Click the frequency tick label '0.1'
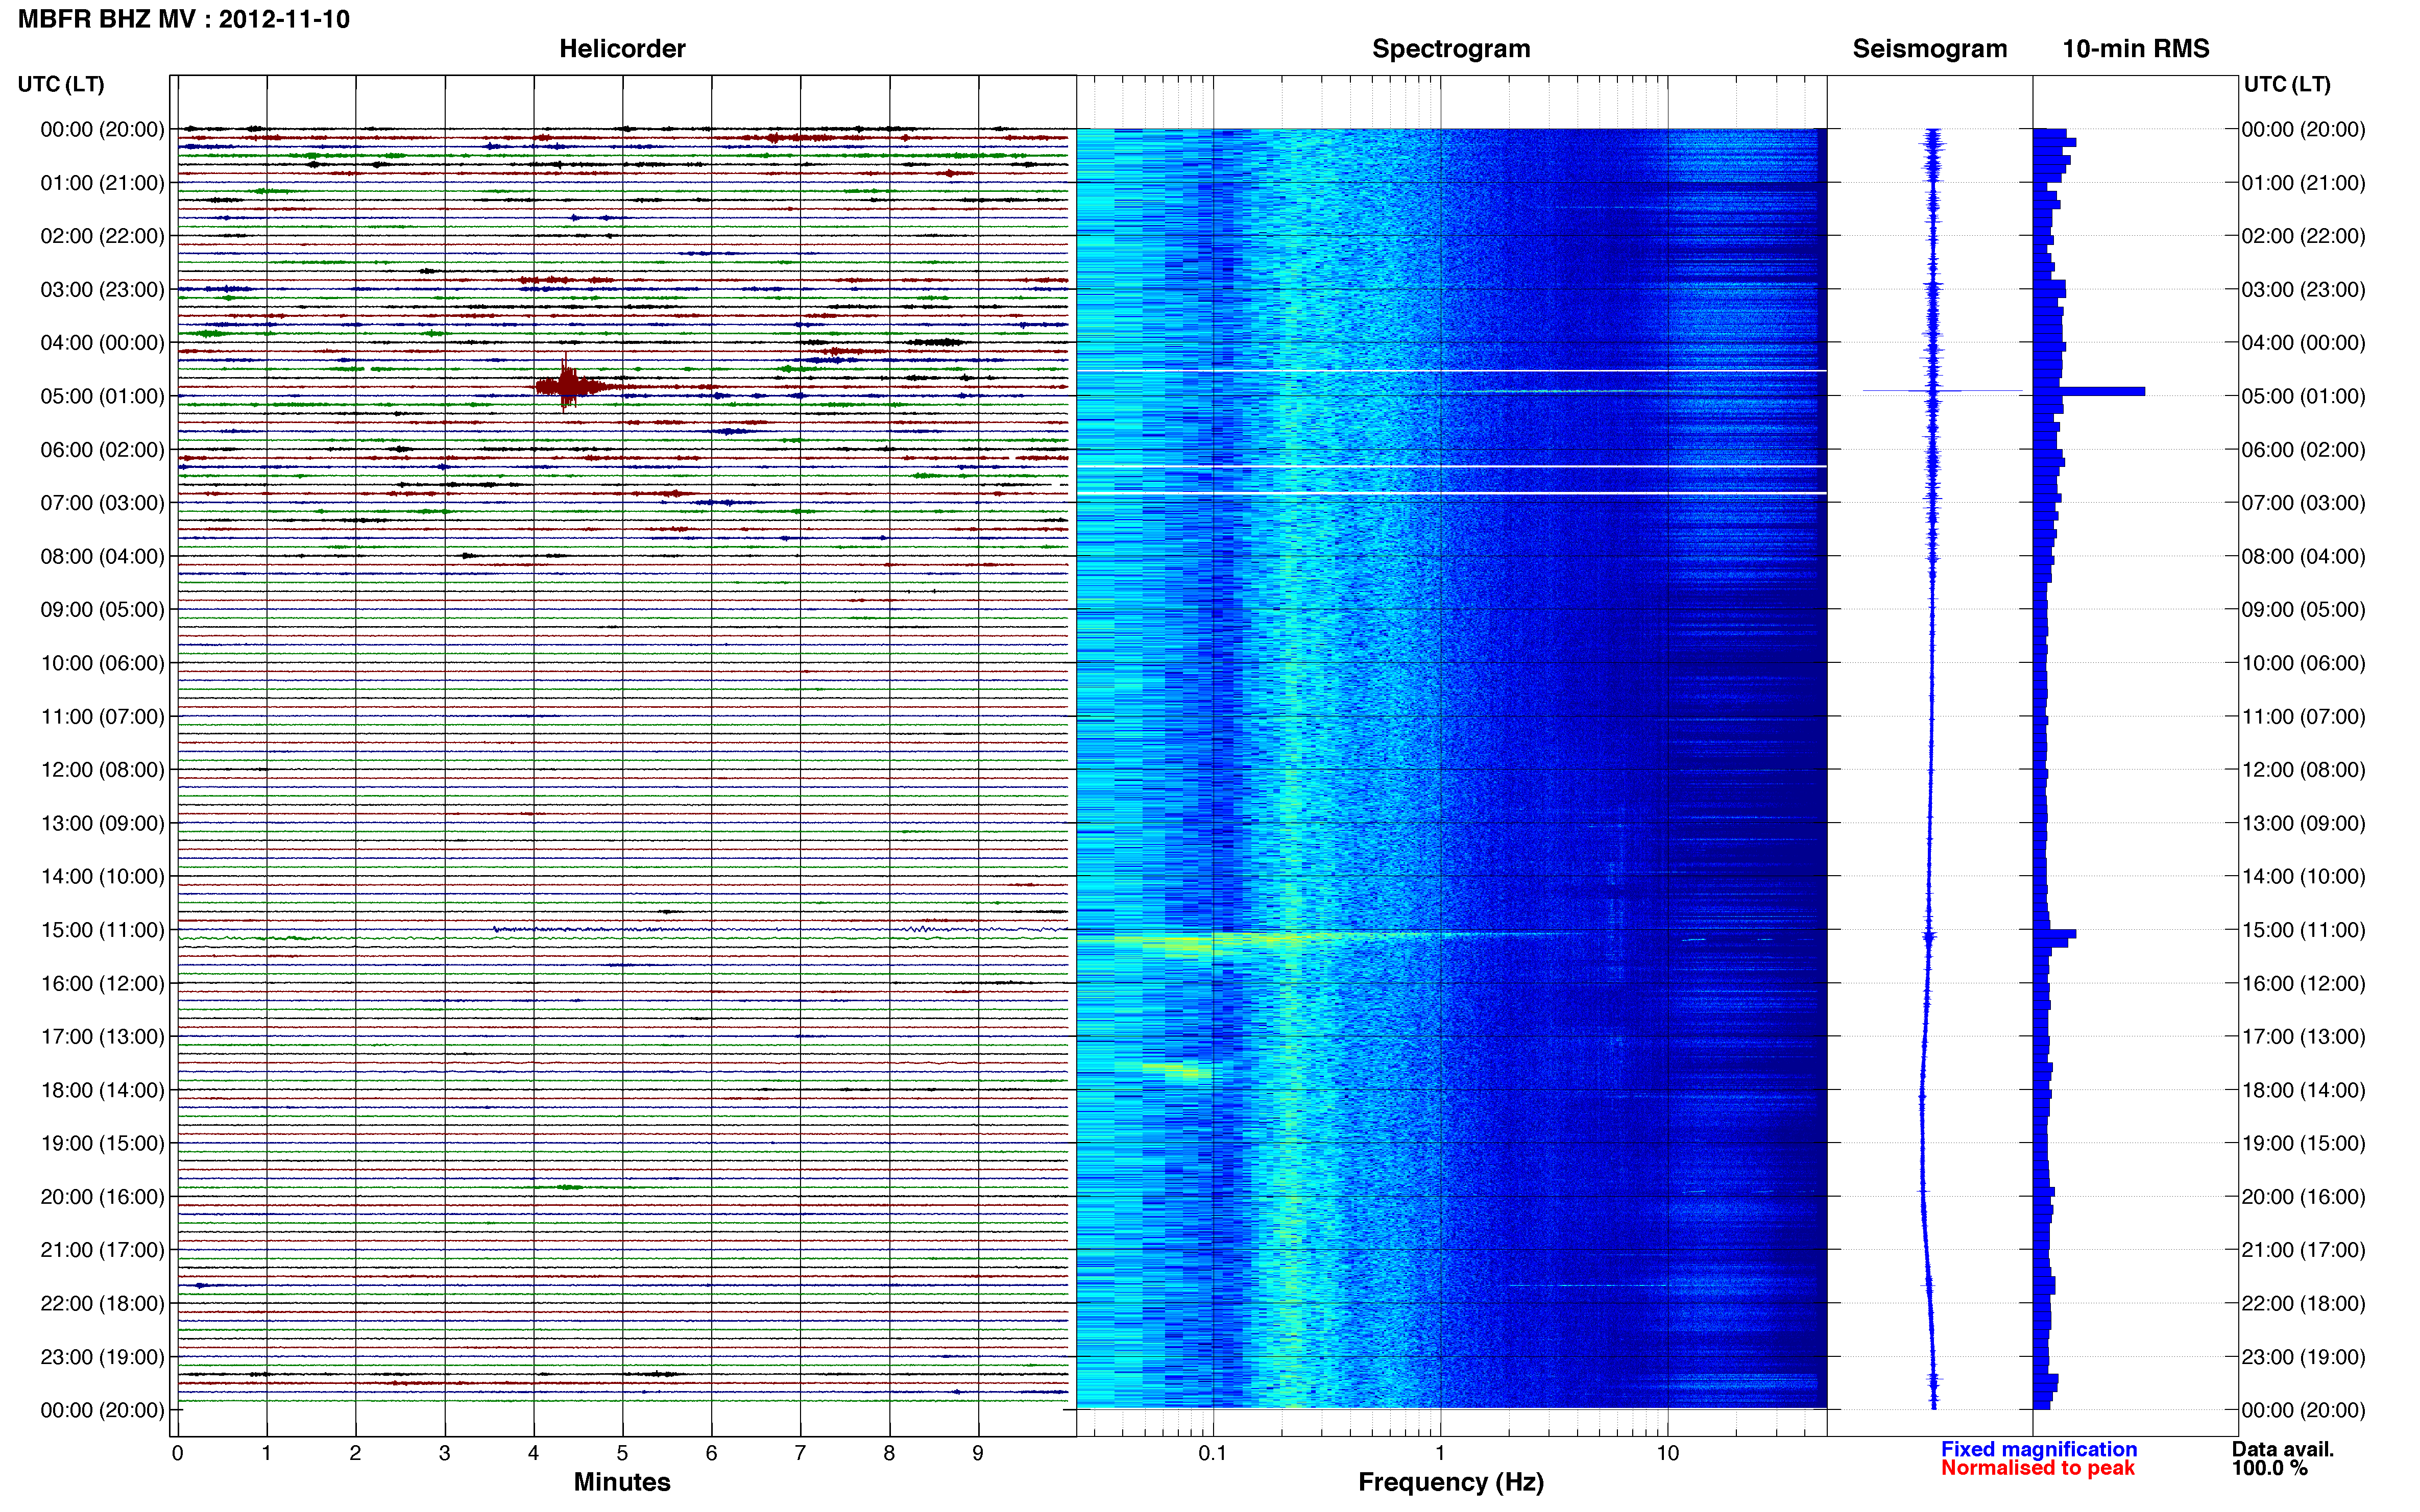2420x1512 pixels. (x=1213, y=1453)
